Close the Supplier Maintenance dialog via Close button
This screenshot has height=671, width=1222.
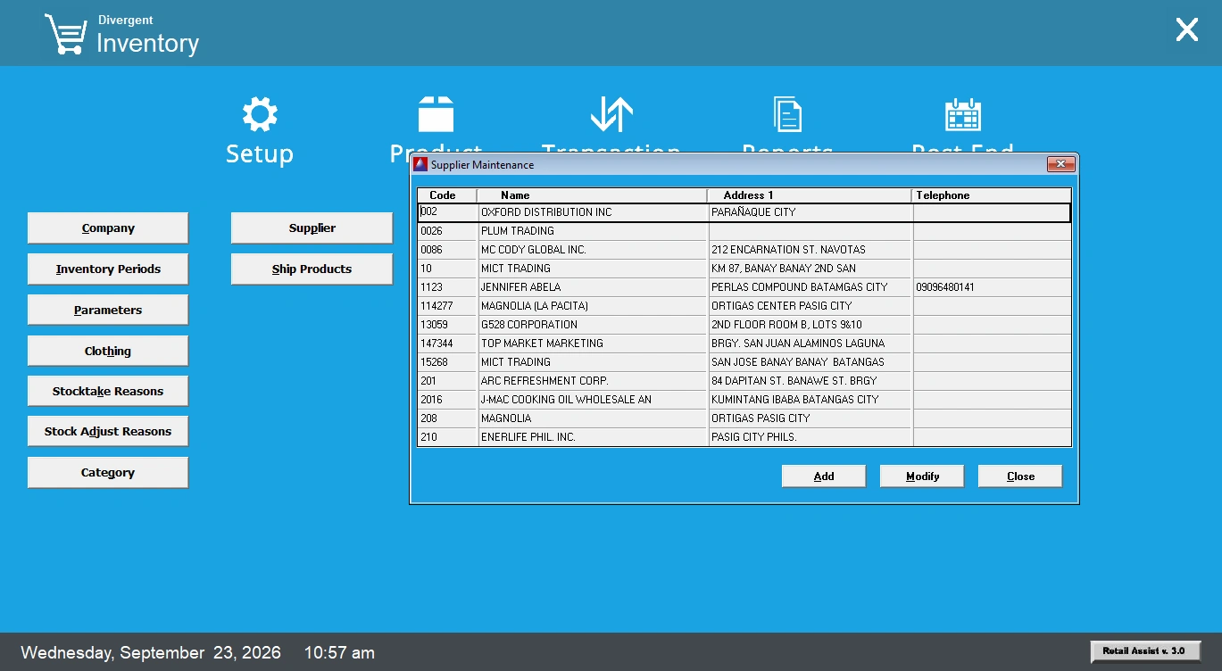click(x=1020, y=476)
